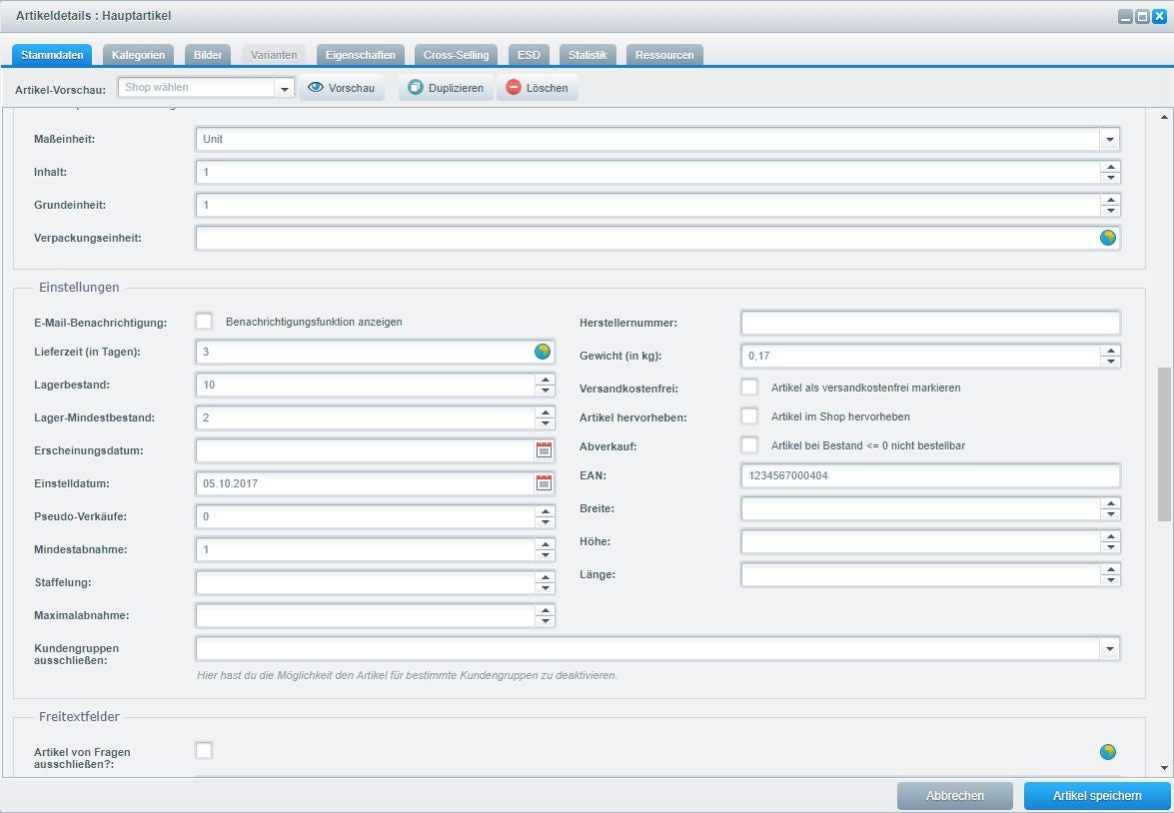Open calendar picker for Einstelldatum
The height and width of the screenshot is (813, 1174).
pos(545,482)
